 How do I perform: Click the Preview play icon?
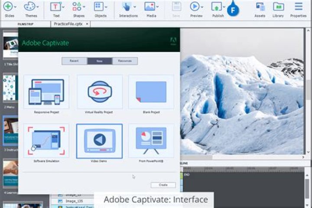[x=195, y=6]
